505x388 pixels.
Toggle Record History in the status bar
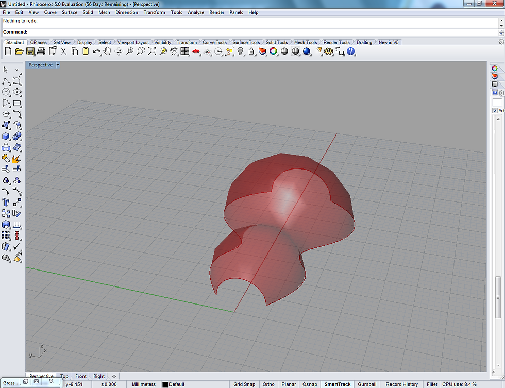pyautogui.click(x=402, y=384)
